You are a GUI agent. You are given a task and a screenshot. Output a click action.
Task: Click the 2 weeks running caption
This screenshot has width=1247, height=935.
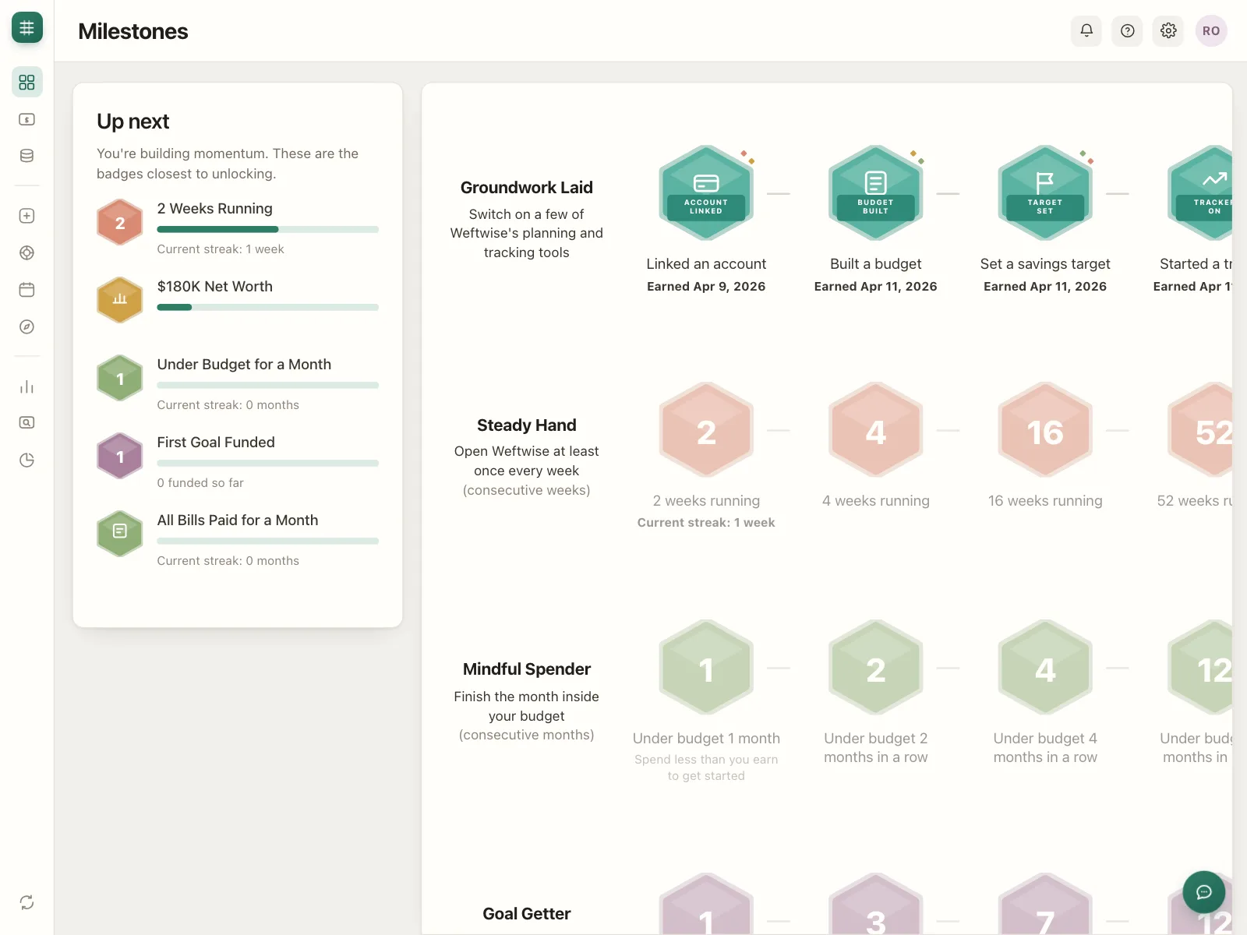coord(706,501)
